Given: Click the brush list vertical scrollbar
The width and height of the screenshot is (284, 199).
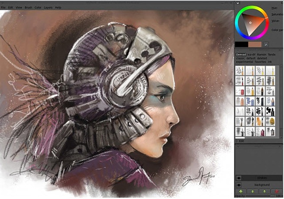Looking at the screenshot, I should coord(281,101).
